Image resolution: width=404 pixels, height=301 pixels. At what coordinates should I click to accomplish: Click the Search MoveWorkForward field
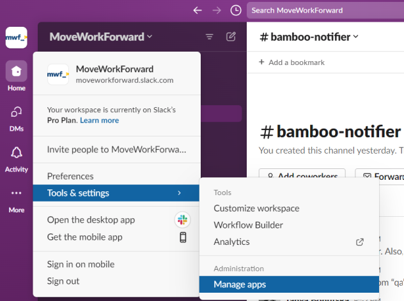[323, 10]
